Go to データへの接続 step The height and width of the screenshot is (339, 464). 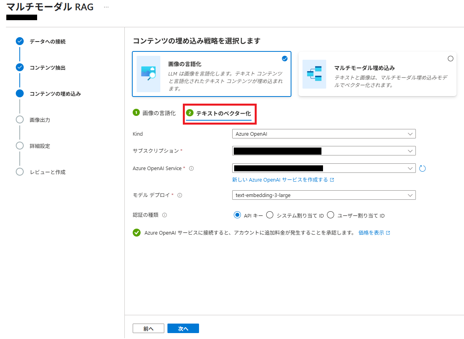[x=48, y=42]
